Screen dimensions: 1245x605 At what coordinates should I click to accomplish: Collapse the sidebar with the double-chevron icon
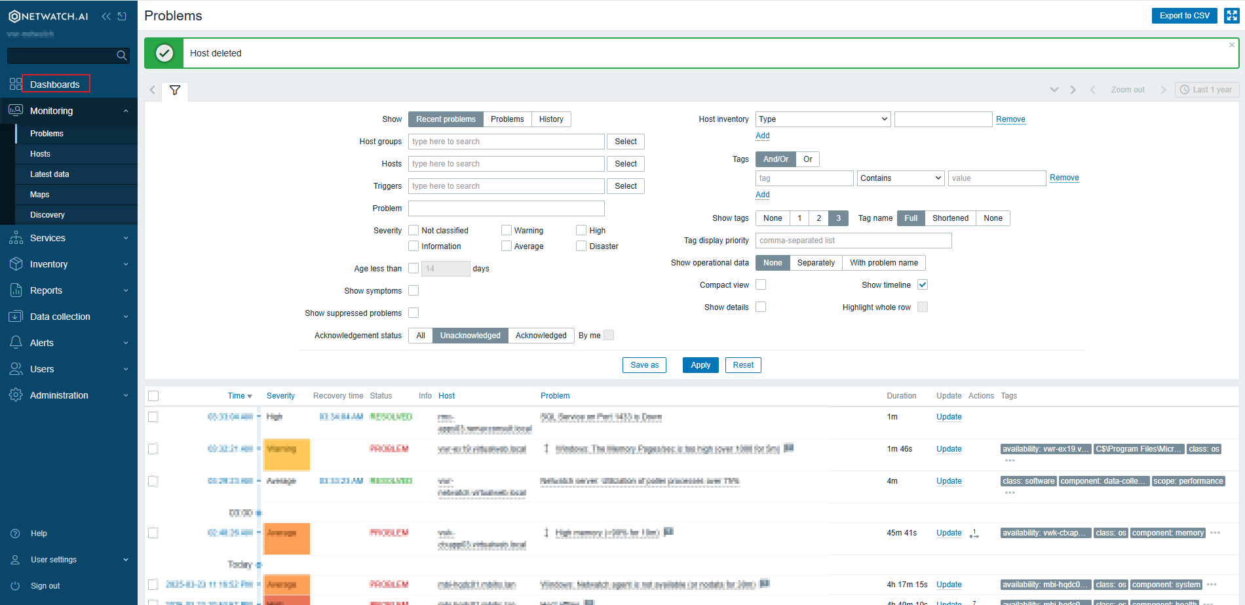[105, 16]
